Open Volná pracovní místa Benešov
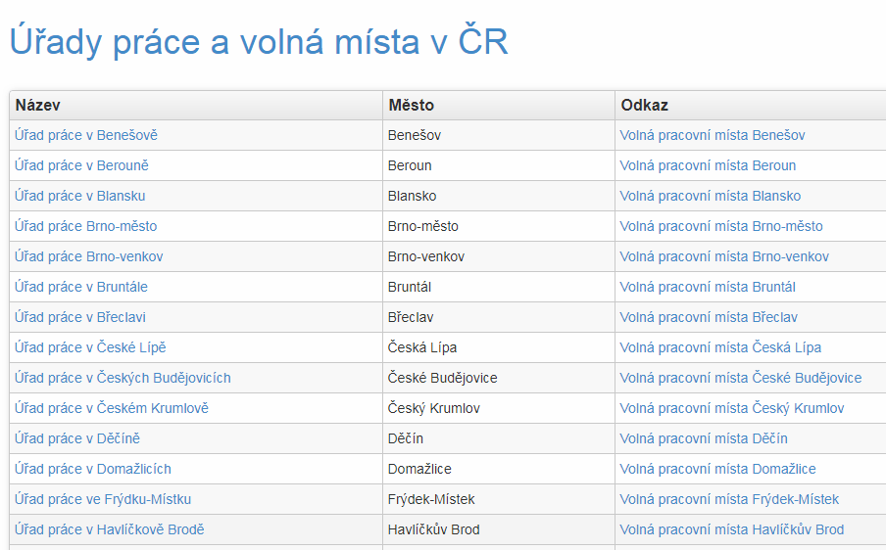This screenshot has width=886, height=550. (x=712, y=135)
